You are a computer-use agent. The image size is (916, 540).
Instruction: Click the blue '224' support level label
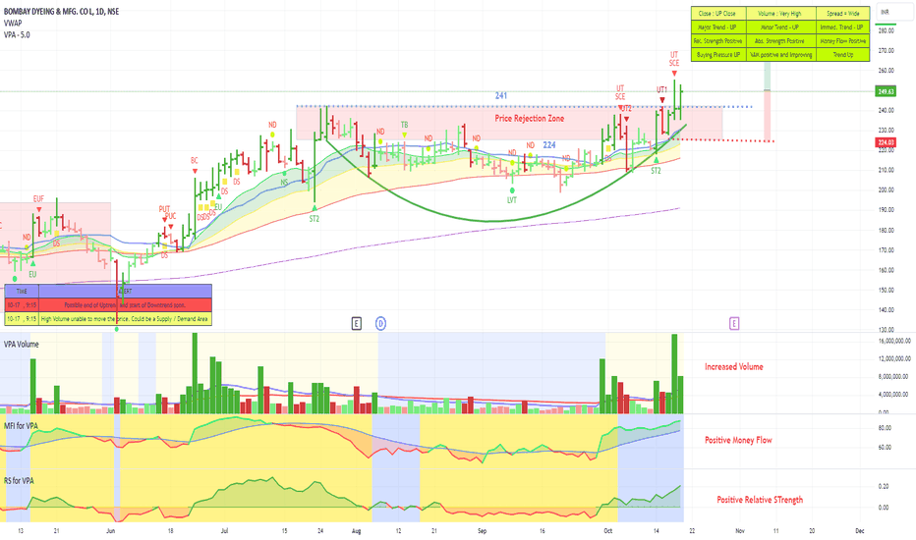pos(549,145)
